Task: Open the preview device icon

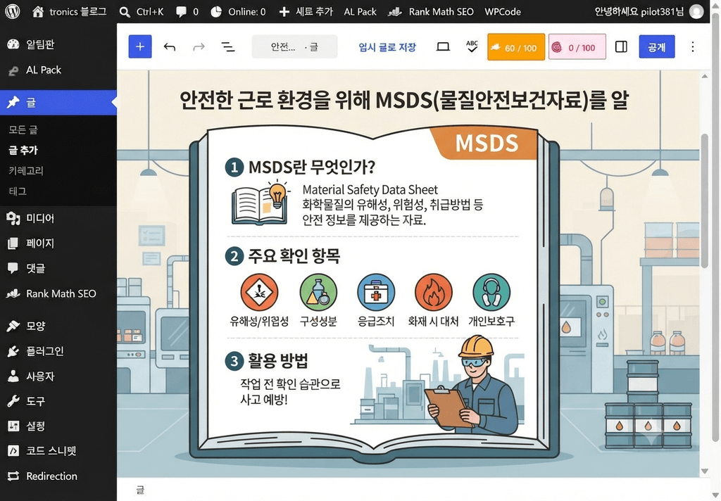Action: point(443,46)
